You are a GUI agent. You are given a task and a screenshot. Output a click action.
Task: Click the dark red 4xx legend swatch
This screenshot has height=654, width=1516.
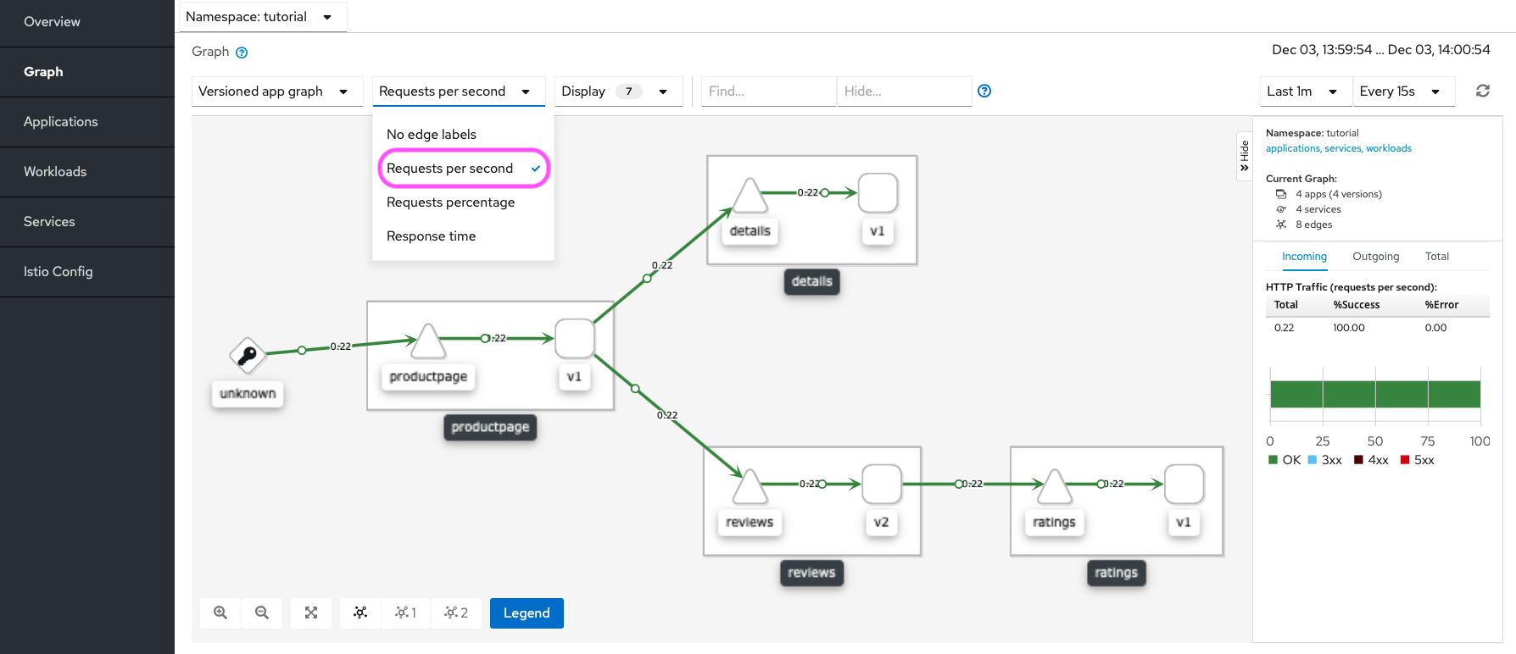1358,460
